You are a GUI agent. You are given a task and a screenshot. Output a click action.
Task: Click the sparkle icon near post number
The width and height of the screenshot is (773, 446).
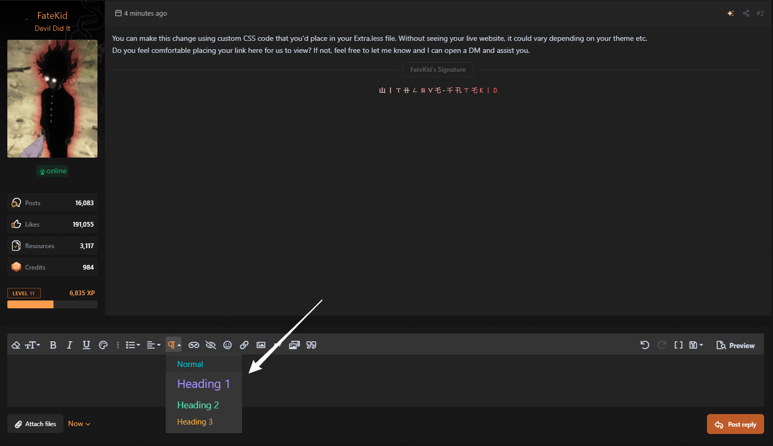(731, 13)
